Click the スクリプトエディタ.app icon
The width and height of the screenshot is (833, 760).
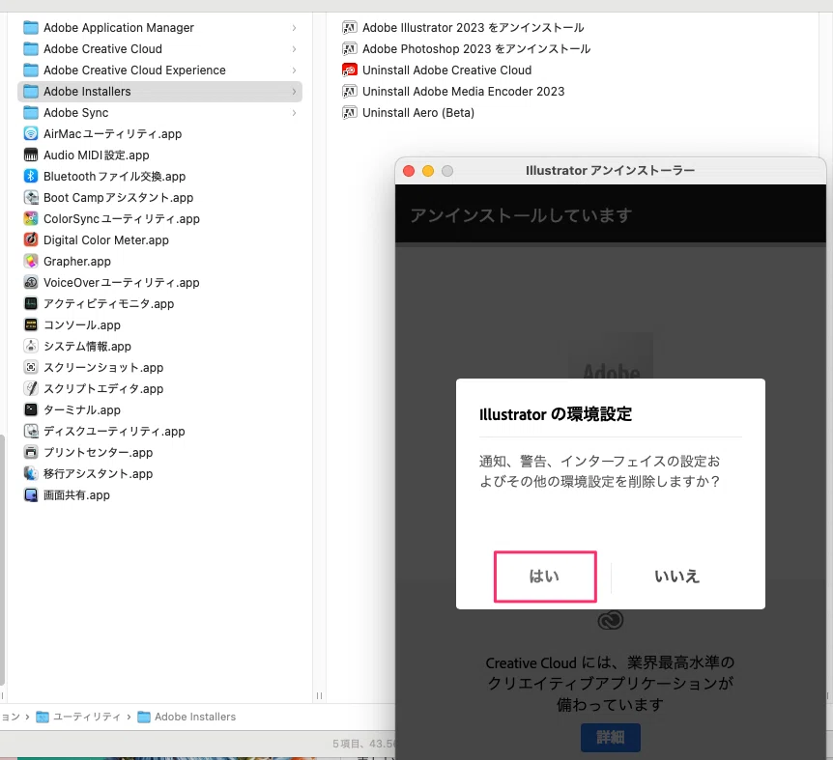[x=31, y=388]
